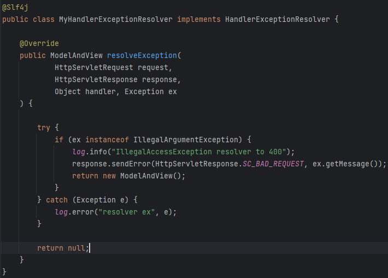Image resolution: width=388 pixels, height=278 pixels.
Task: Click the Exception ex parameter
Action: [x=150, y=92]
